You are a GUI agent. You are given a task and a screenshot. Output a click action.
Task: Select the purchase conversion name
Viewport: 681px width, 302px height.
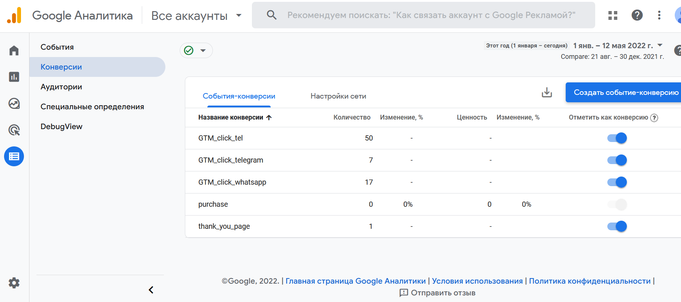(x=213, y=204)
